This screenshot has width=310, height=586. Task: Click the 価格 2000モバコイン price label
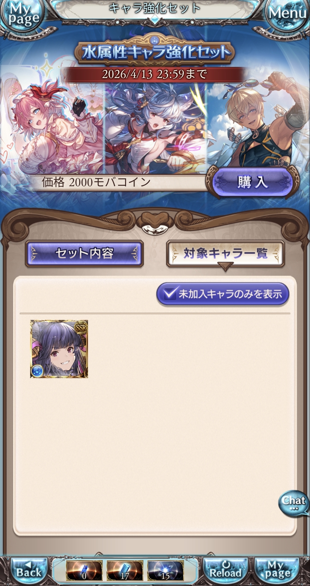click(x=96, y=182)
